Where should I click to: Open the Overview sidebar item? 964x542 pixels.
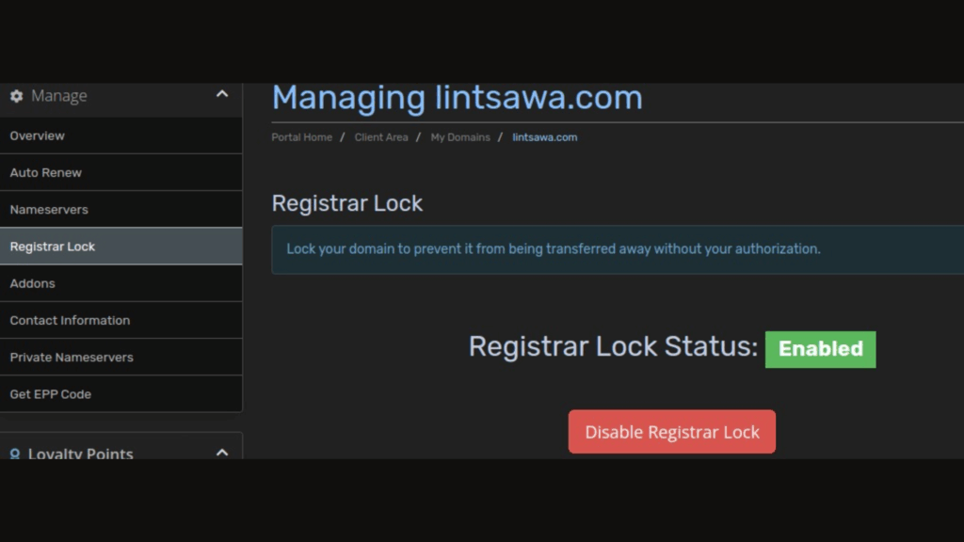click(x=121, y=135)
